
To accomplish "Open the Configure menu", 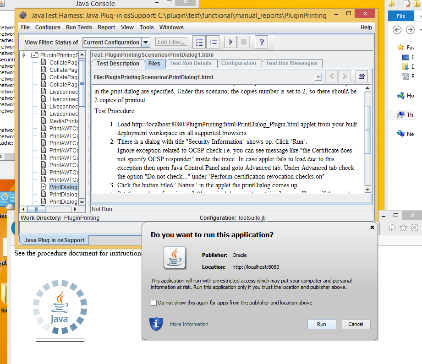I will pyautogui.click(x=48, y=27).
